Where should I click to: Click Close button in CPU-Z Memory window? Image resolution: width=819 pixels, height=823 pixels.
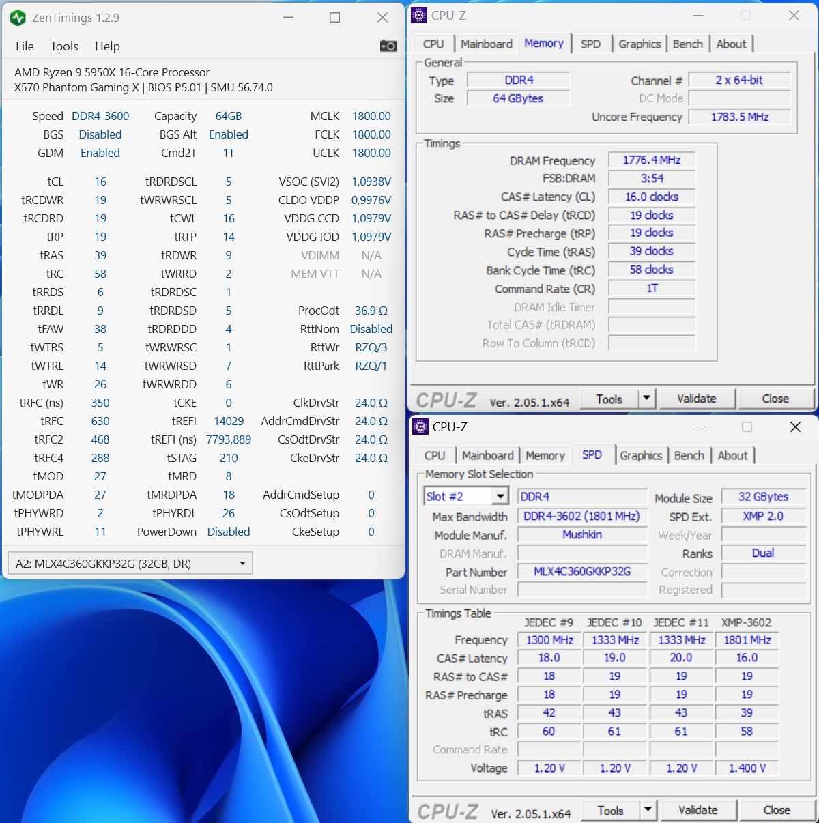775,399
